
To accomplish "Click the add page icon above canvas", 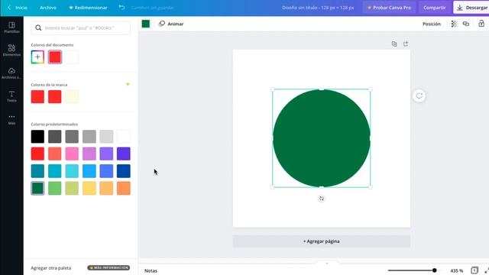I will tap(406, 44).
